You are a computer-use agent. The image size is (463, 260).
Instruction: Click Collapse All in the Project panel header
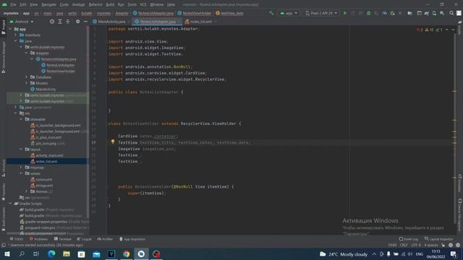[67, 22]
